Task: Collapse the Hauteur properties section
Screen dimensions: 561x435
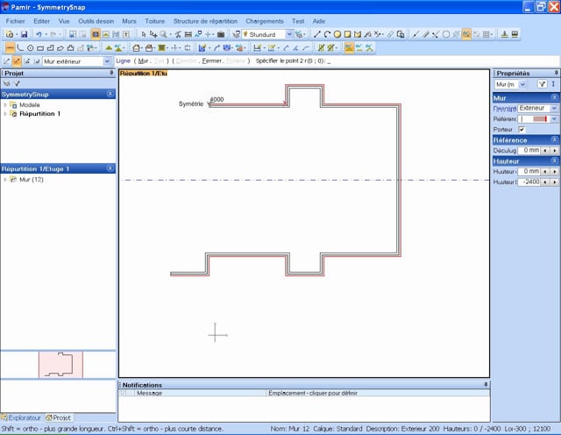Action: click(554, 160)
